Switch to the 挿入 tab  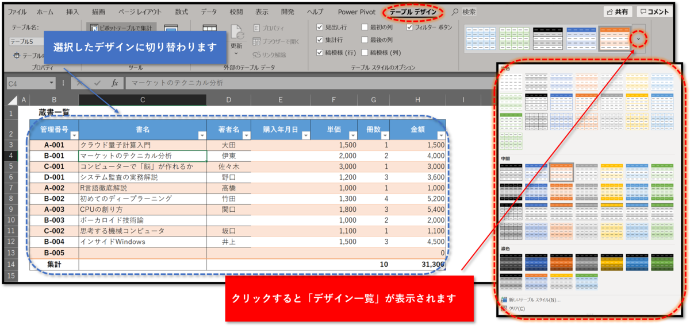(72, 11)
